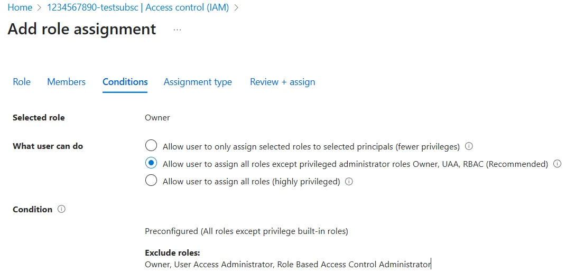Click info icon next to highly privileged option
This screenshot has height=272, width=566.
348,181
